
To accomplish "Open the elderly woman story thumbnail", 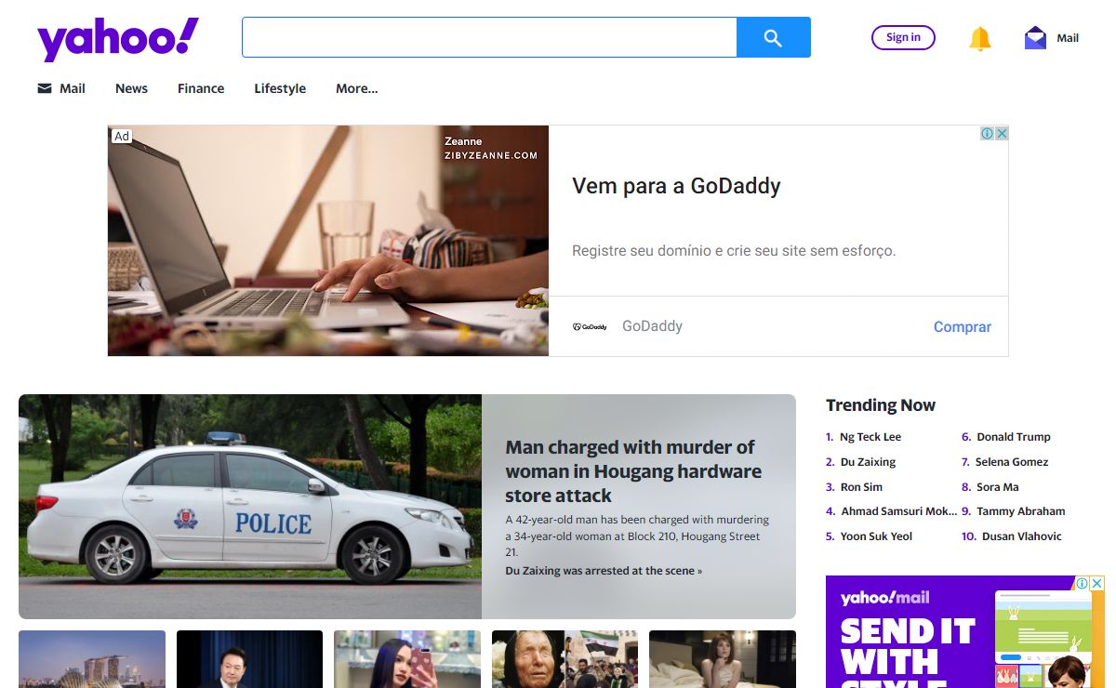I will pyautogui.click(x=565, y=659).
